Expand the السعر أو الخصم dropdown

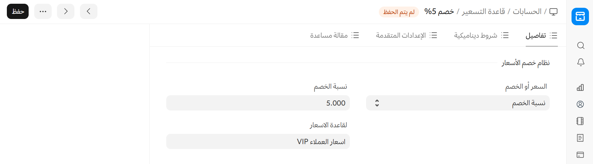[458, 103]
